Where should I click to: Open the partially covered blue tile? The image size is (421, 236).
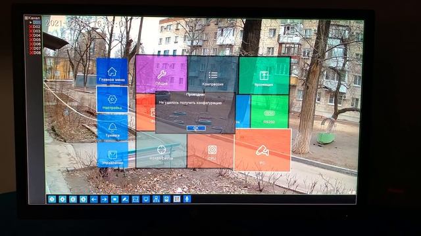(x=243, y=111)
